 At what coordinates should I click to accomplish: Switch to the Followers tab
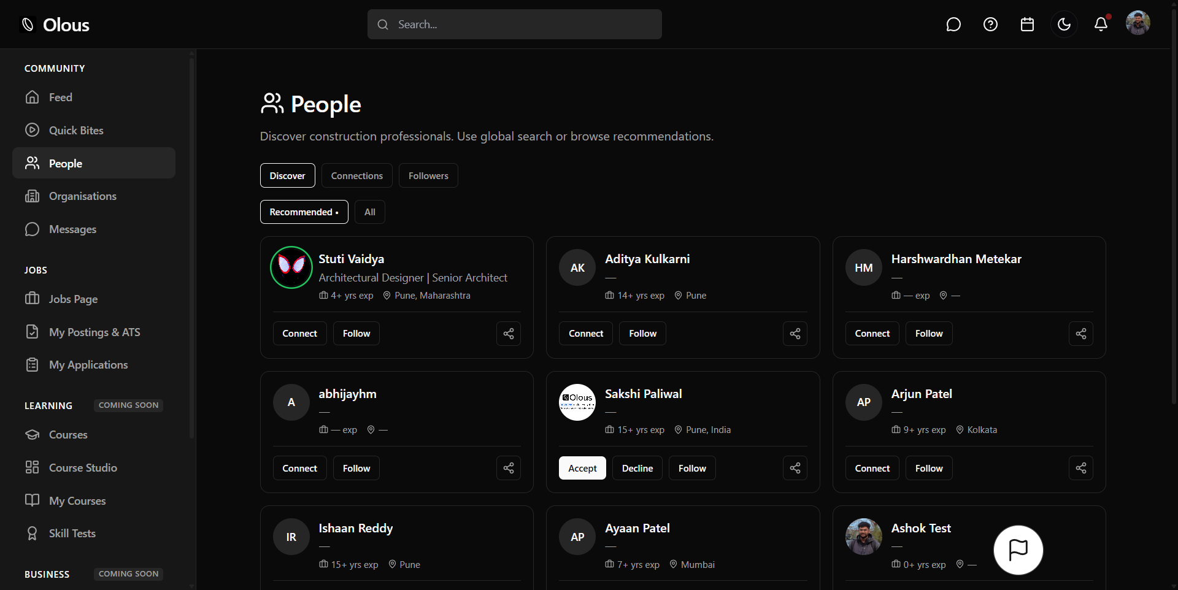pos(428,175)
